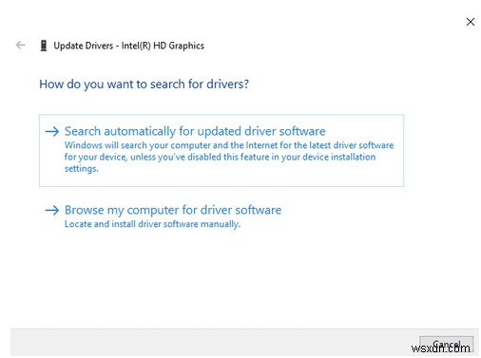Close the Update Drivers dialog
481x358 pixels.
click(x=471, y=22)
